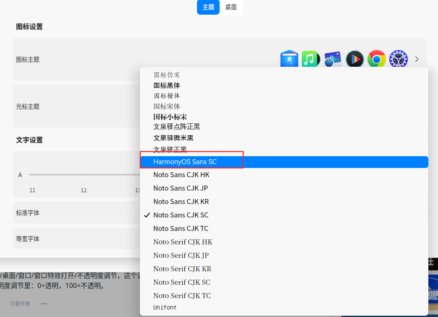The height and width of the screenshot is (317, 438).
Task: Click the settings gear icon in theme preview
Action: point(399,59)
